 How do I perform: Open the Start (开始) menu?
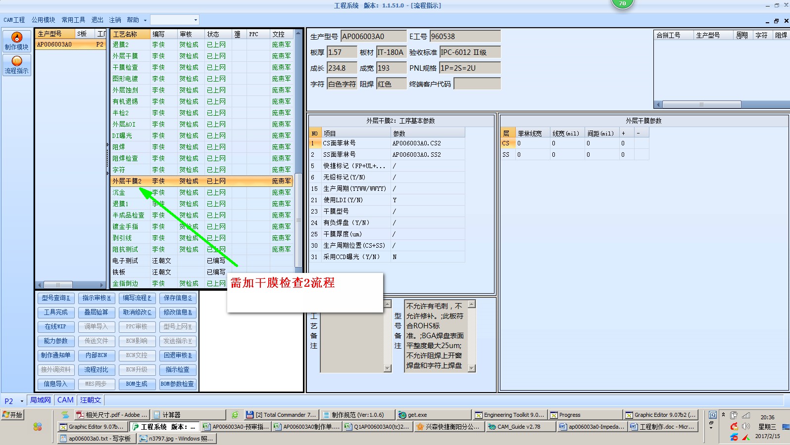12,415
